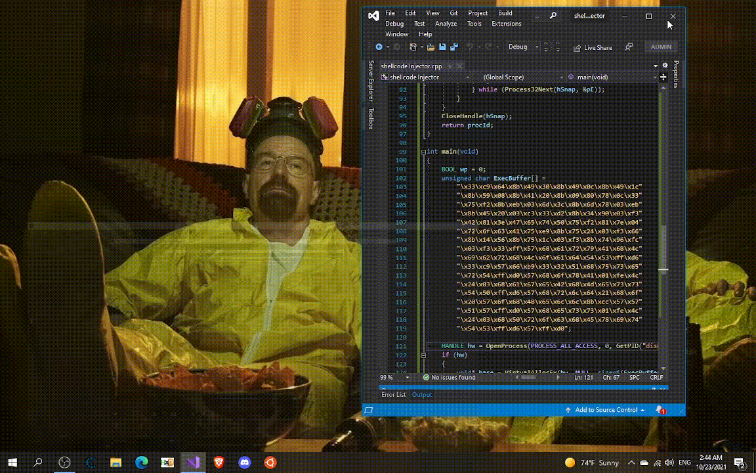
Task: Open the Build menu
Action: coord(505,13)
